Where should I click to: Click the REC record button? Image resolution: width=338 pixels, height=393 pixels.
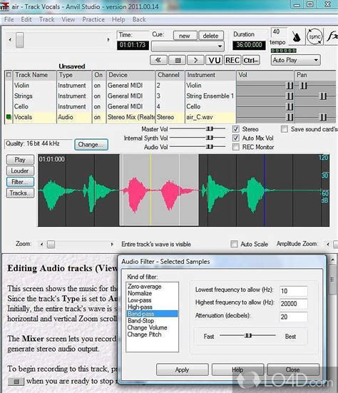pyautogui.click(x=232, y=60)
